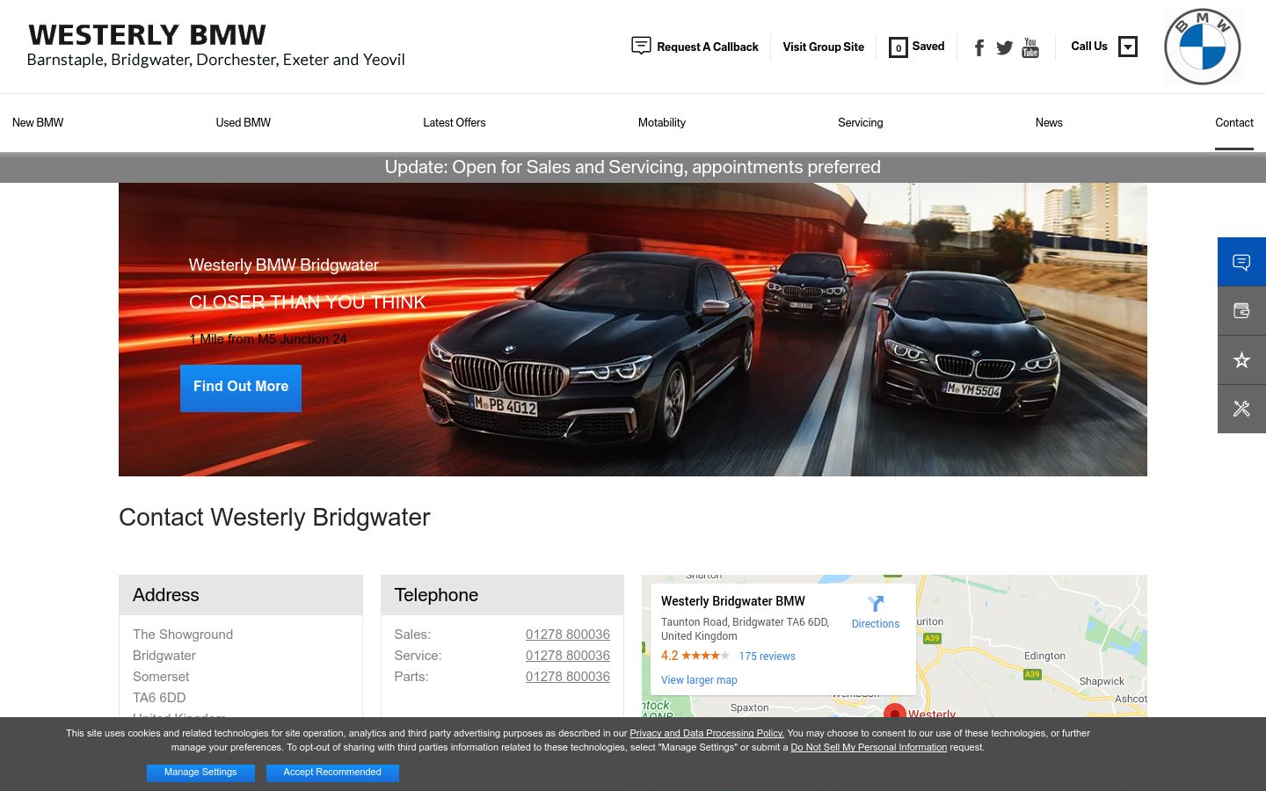Image resolution: width=1266 pixels, height=791 pixels.
Task: Click the Shapwick label on the map
Action: tap(1102, 681)
